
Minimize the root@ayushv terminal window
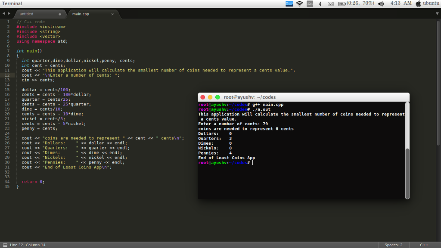210,97
